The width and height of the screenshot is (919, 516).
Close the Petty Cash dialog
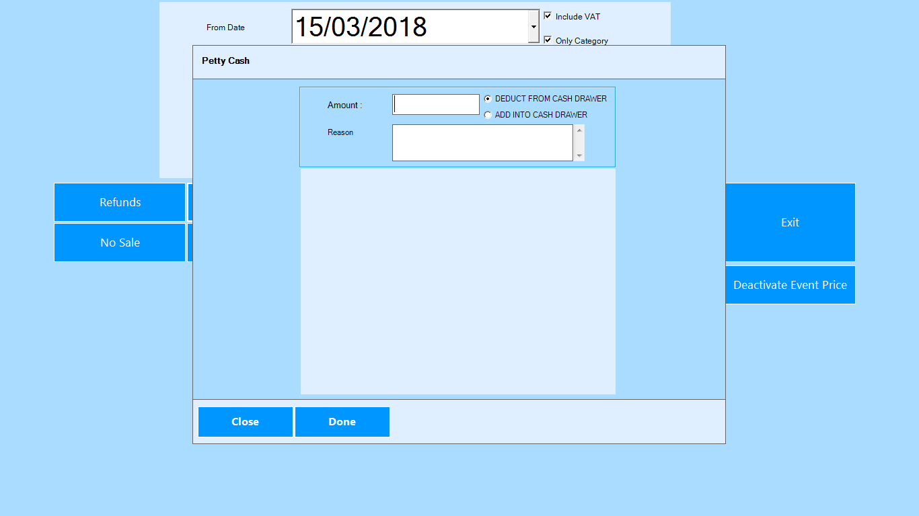(246, 422)
